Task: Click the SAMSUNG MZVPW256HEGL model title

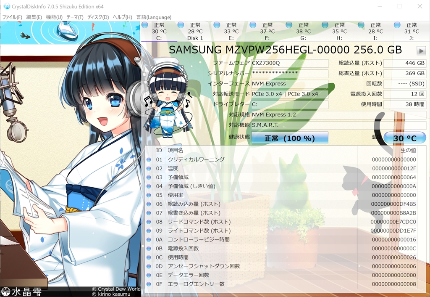Action: (x=285, y=50)
